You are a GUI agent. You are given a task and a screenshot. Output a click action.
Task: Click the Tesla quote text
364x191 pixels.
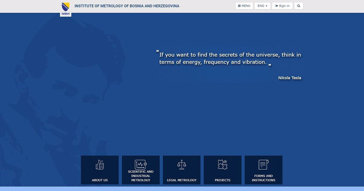(x=230, y=59)
